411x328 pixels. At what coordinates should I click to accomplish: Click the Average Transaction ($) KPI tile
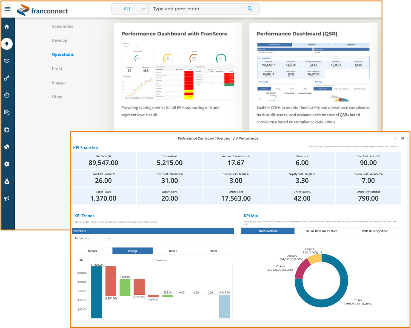pyautogui.click(x=236, y=161)
